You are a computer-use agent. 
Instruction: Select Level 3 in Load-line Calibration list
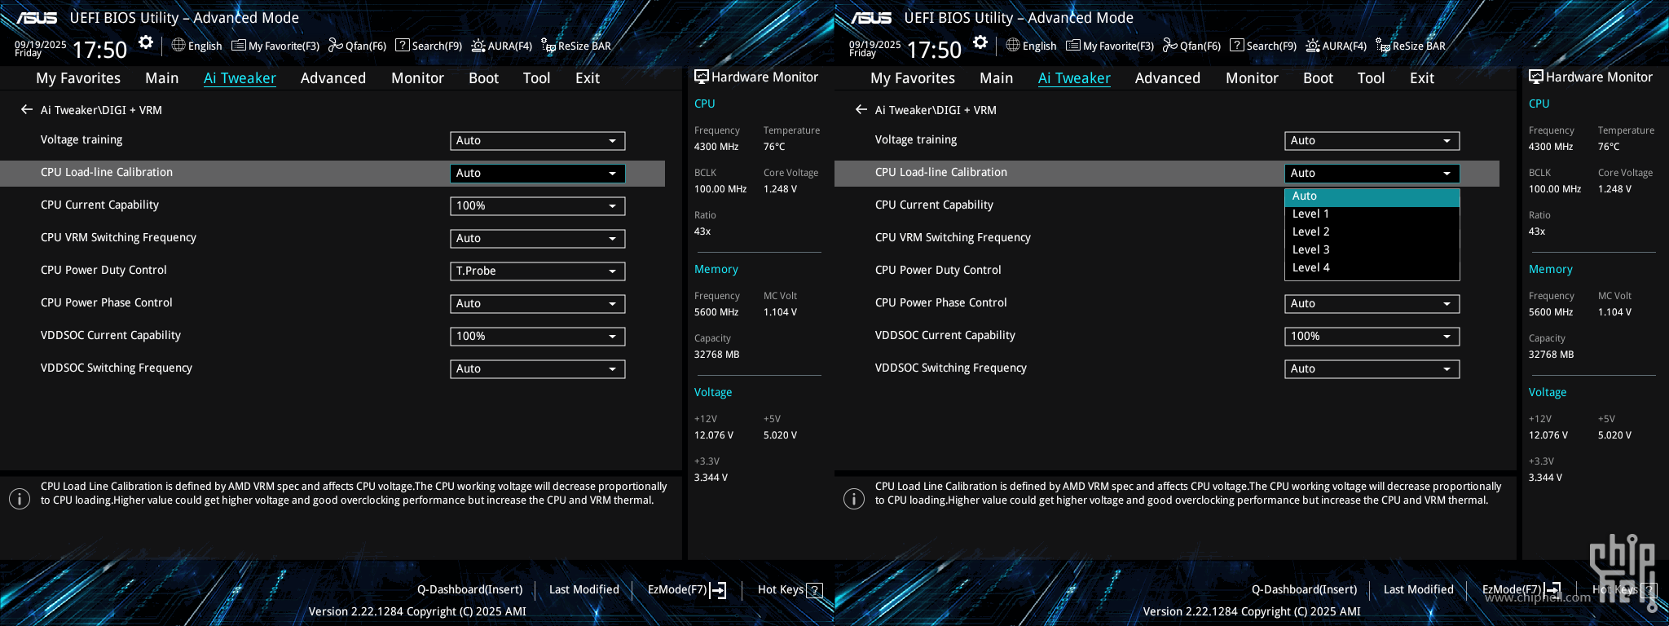point(1372,249)
